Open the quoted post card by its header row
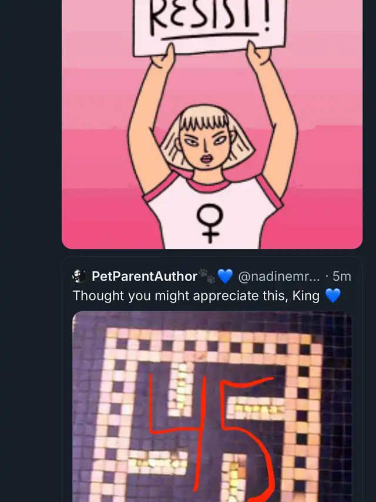This screenshot has height=502, width=376. coord(212,276)
